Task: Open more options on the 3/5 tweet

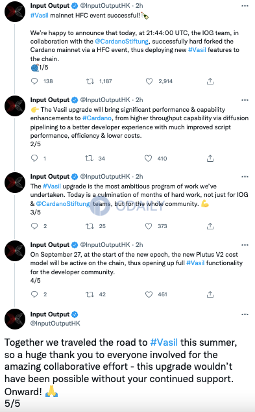Action: (245, 177)
